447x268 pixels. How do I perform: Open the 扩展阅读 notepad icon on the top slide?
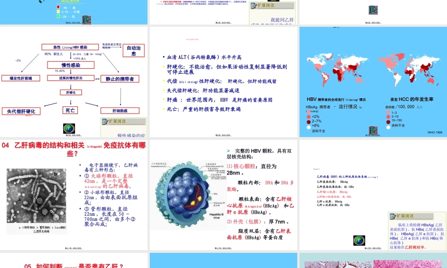[254, 6]
